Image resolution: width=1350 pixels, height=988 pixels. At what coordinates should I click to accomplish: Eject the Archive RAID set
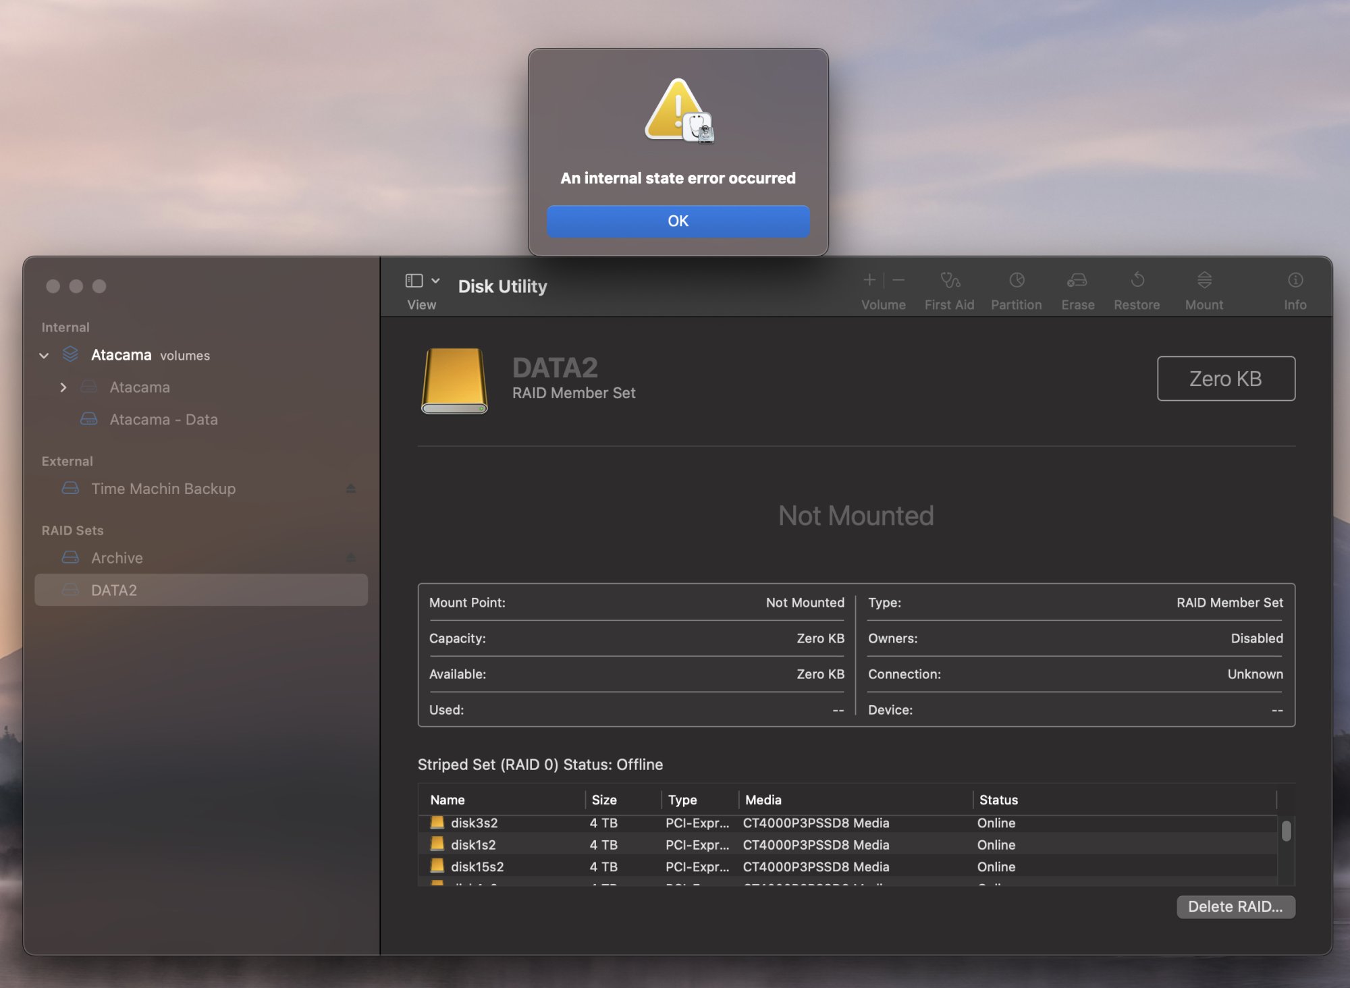(x=350, y=558)
